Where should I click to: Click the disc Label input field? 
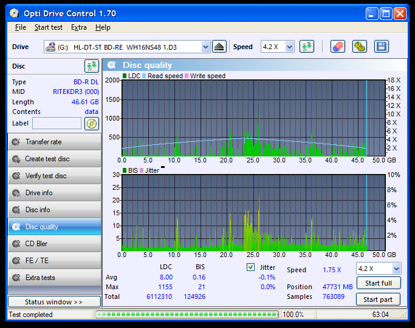pos(57,123)
